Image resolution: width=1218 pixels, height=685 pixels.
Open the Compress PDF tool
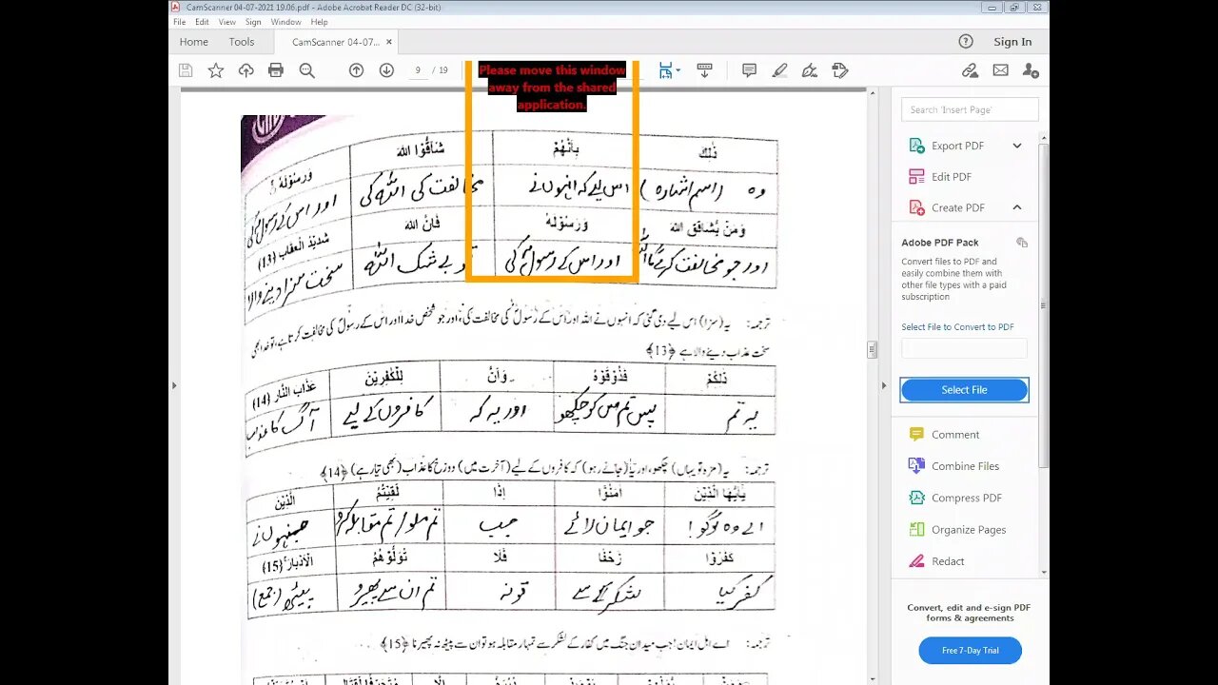click(x=967, y=498)
